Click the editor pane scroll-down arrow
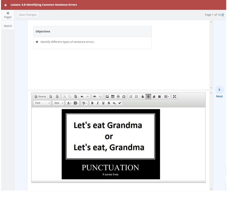229x208 pixels. tap(211, 189)
